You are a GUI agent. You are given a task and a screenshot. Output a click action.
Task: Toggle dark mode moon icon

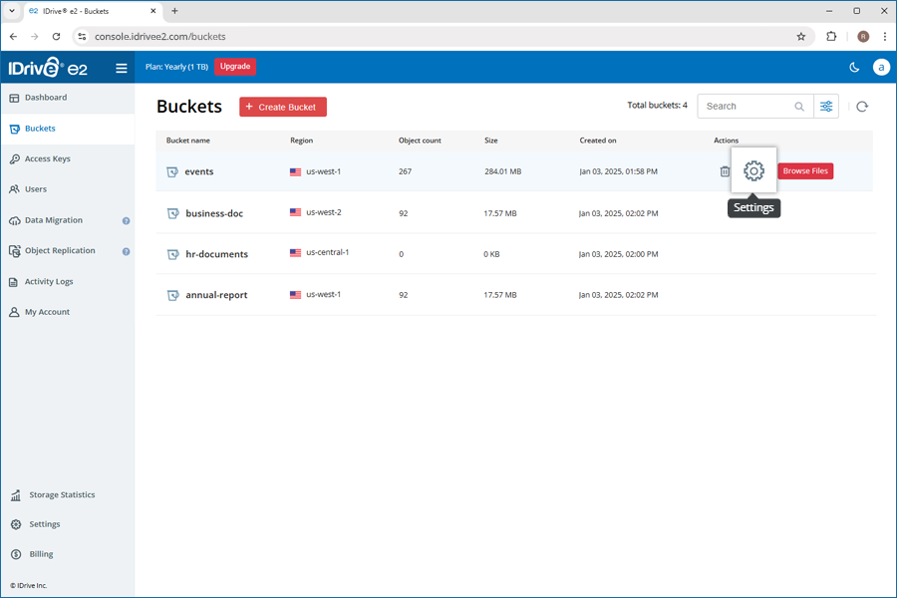(x=854, y=67)
